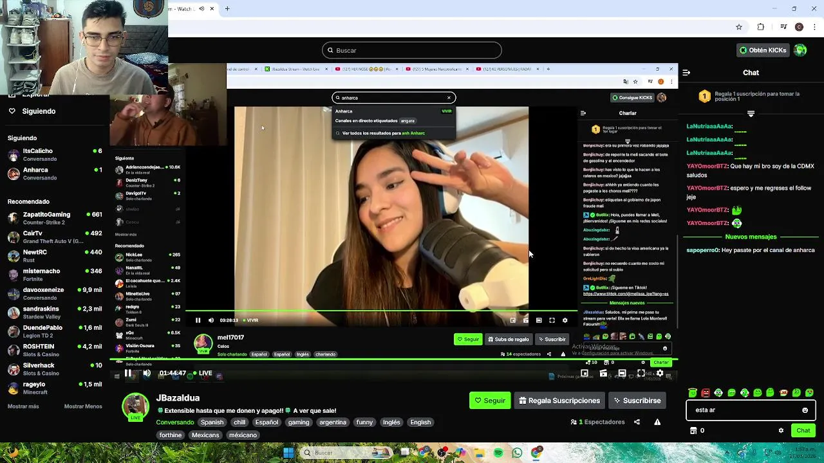This screenshot has height=463, width=824.
Task: Click the main Buscar search field
Action: coord(412,50)
